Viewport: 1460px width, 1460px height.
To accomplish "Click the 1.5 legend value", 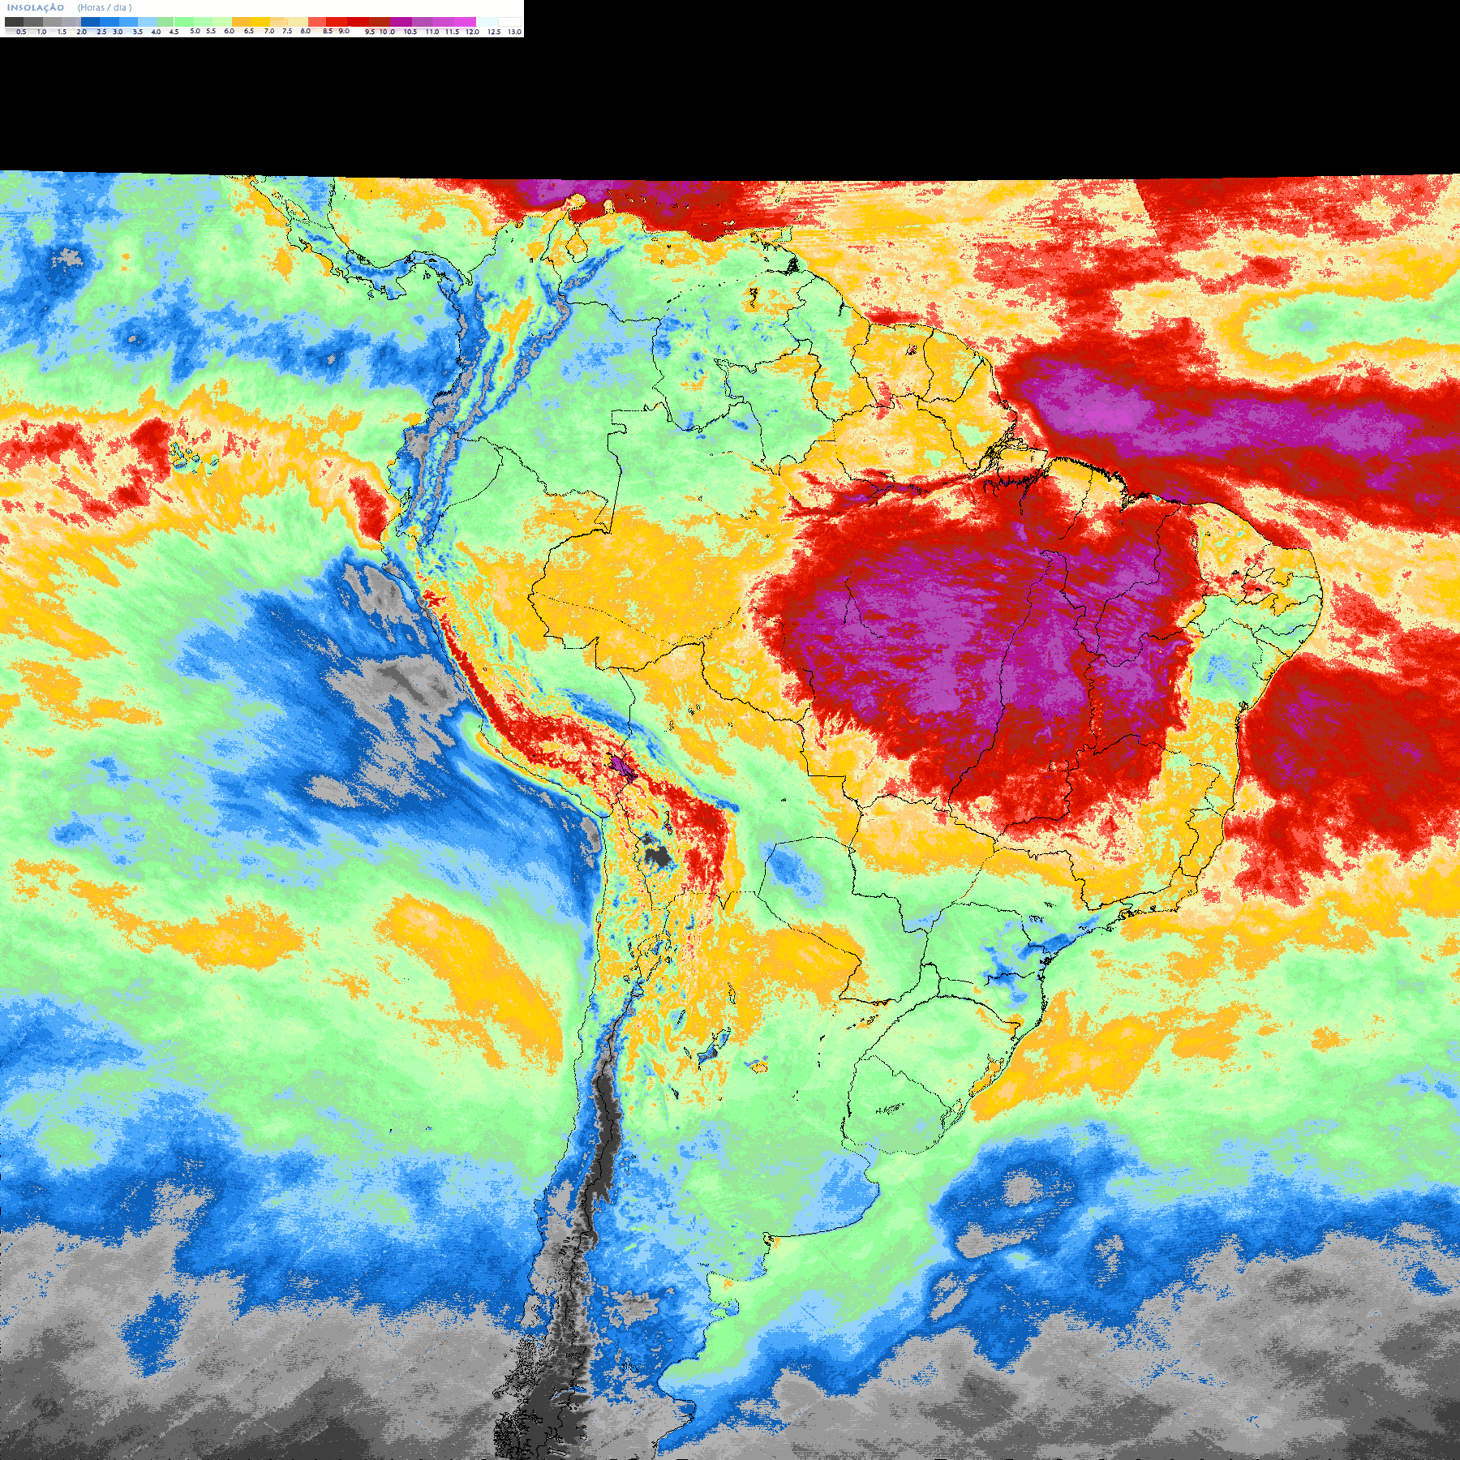I will coord(62,32).
